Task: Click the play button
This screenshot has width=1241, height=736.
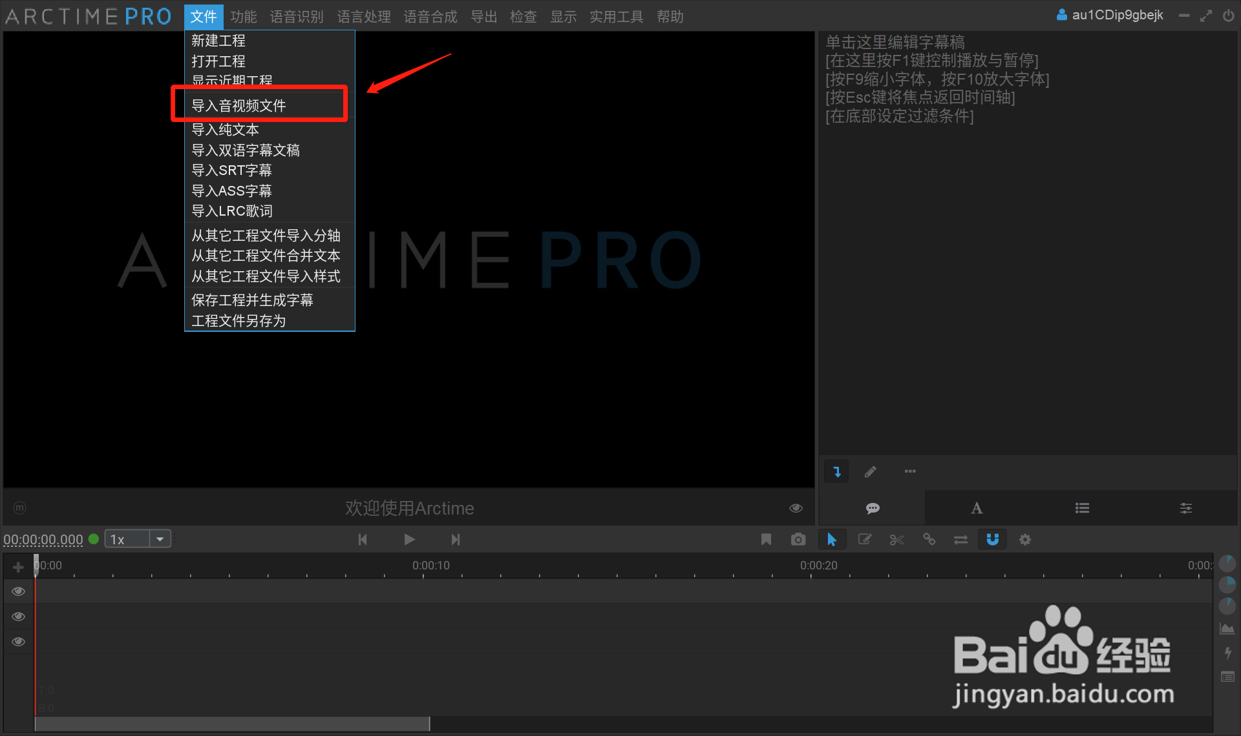Action: click(409, 539)
